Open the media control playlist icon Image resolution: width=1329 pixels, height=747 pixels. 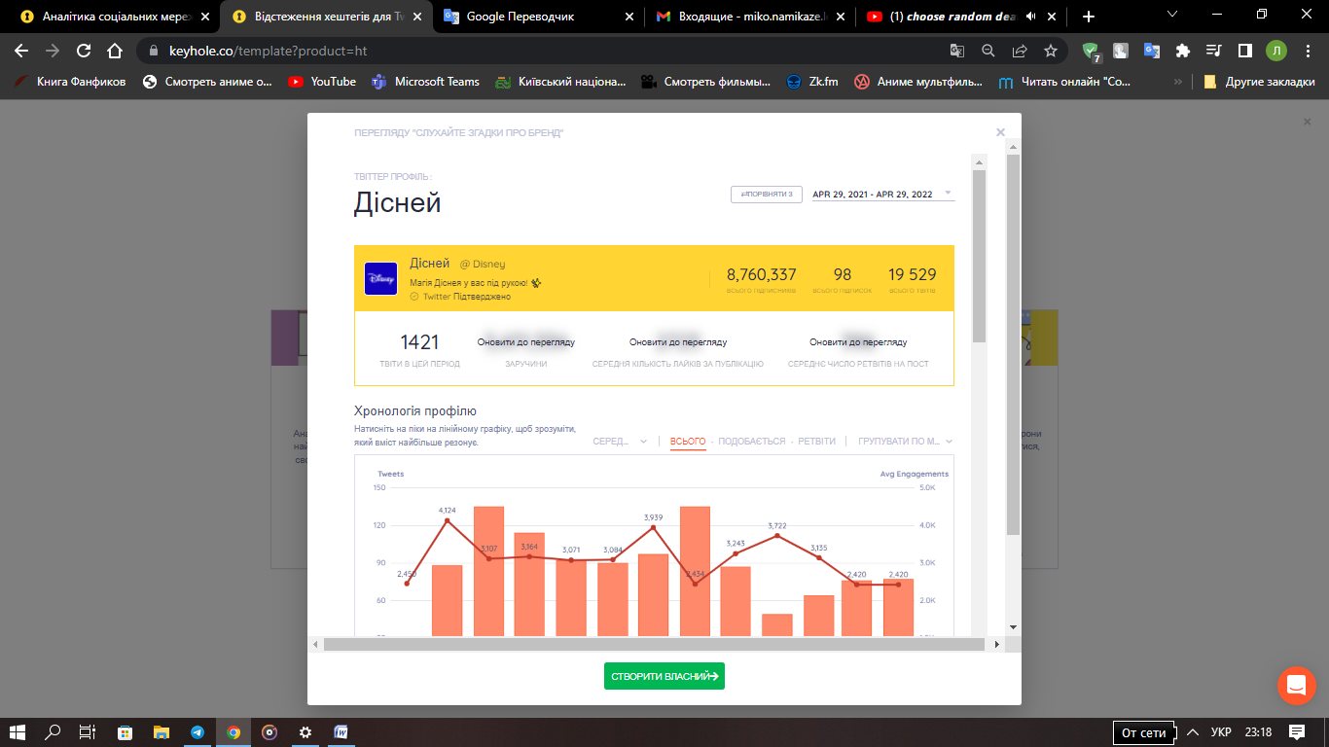[1213, 51]
